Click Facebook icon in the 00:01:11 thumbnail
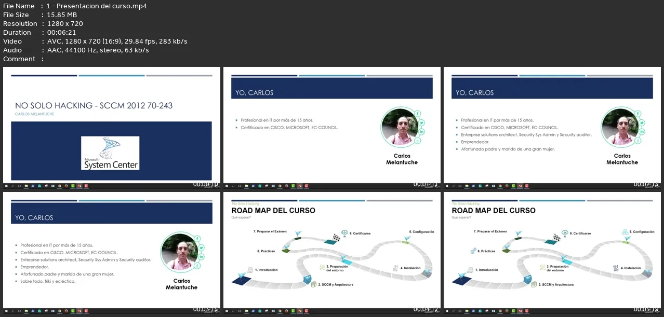664x317 pixels. tap(418, 114)
